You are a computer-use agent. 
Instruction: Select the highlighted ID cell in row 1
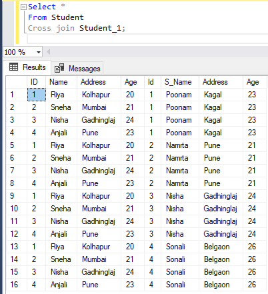(x=37, y=95)
